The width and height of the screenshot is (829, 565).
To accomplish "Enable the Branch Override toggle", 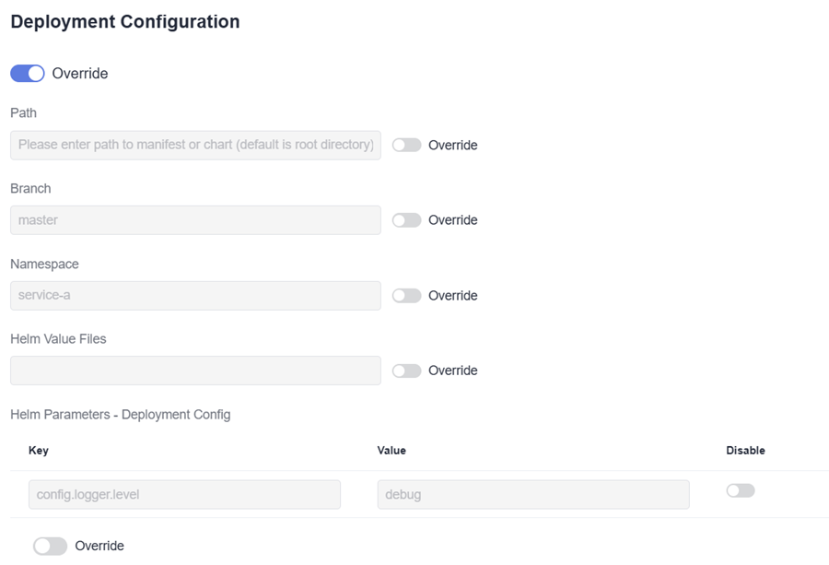I will click(406, 220).
